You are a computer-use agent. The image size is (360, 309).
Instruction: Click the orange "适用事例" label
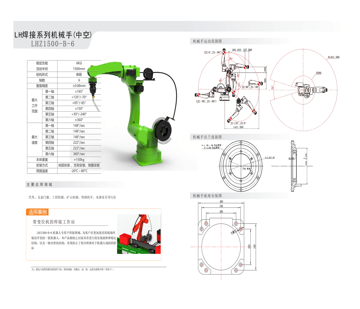tap(38, 212)
